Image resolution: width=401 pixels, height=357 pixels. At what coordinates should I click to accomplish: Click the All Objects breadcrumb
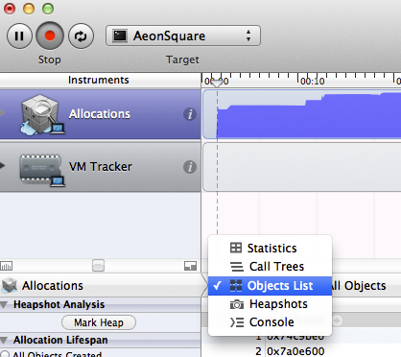click(x=359, y=286)
